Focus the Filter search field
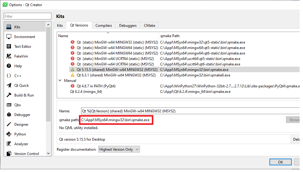 coord(27,16)
